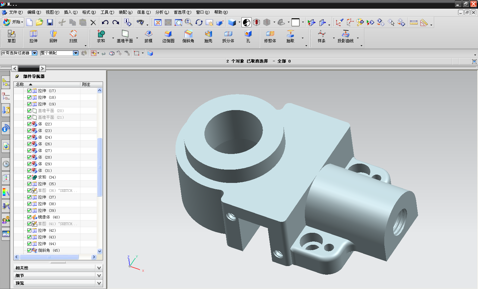478x289 pixels.
Task: Select the 修剪体 (Trim Body) tool
Action: click(x=270, y=36)
